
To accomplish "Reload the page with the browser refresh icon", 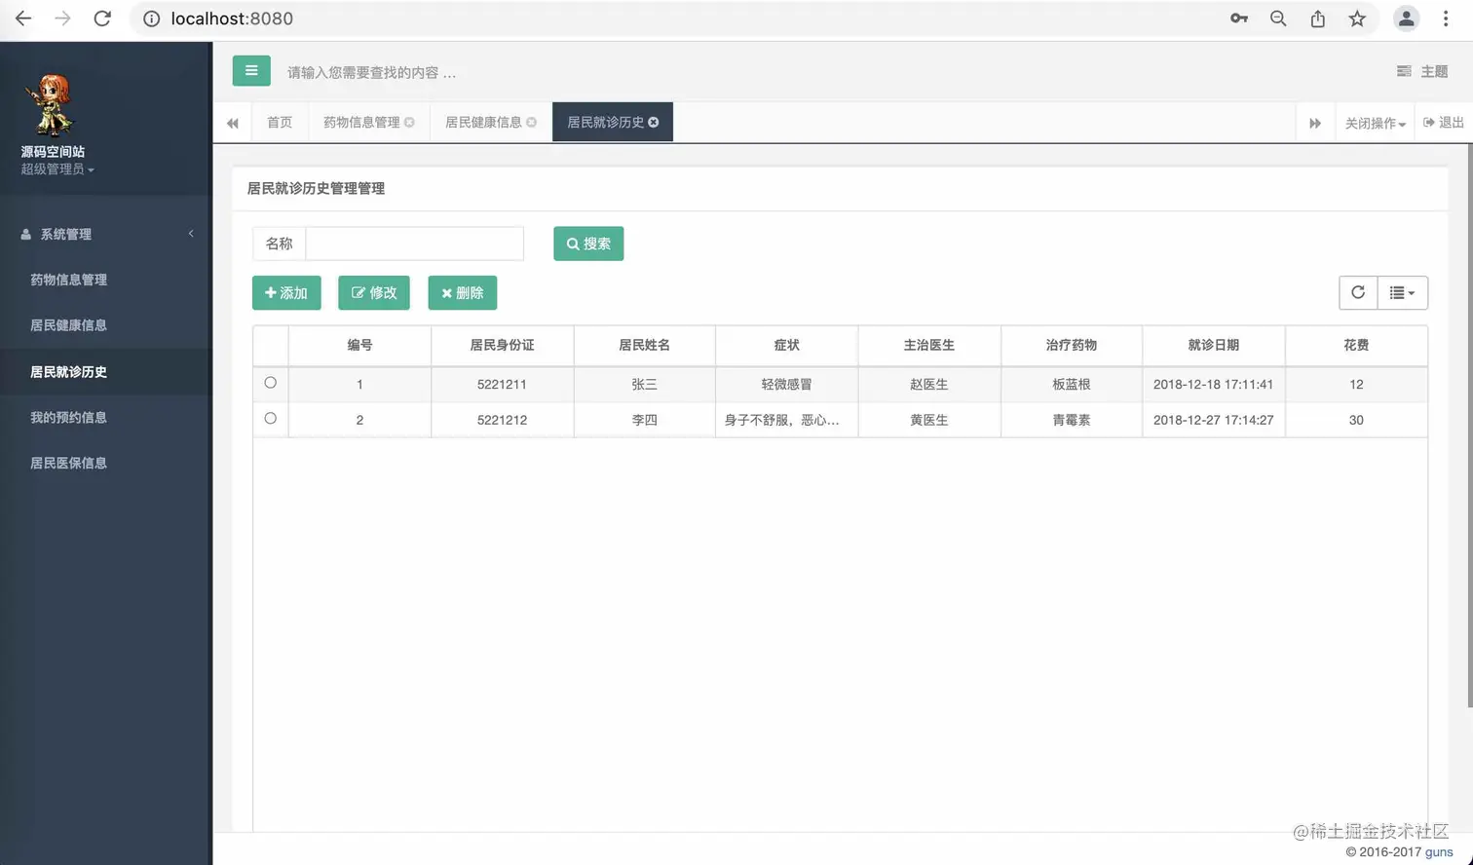I will tap(102, 19).
